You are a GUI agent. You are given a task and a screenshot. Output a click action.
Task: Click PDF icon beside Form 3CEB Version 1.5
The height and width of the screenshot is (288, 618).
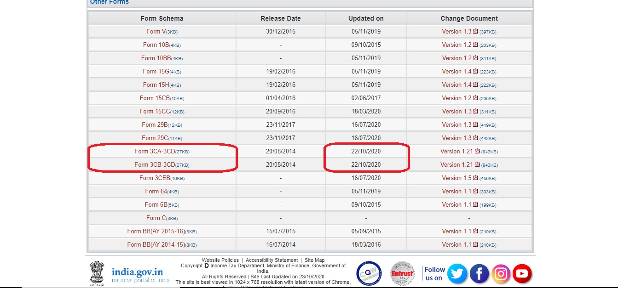pos(476,178)
